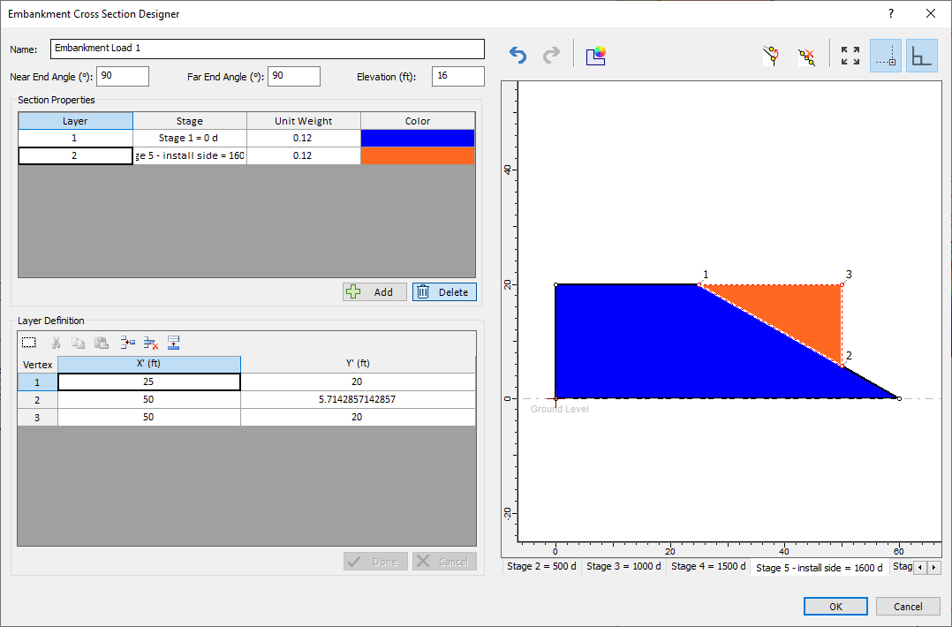The image size is (952, 627).
Task: Click the OK button
Action: [835, 606]
